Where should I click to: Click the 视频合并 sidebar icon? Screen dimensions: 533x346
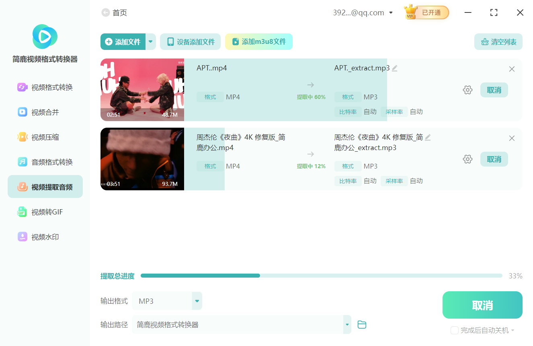(x=22, y=112)
